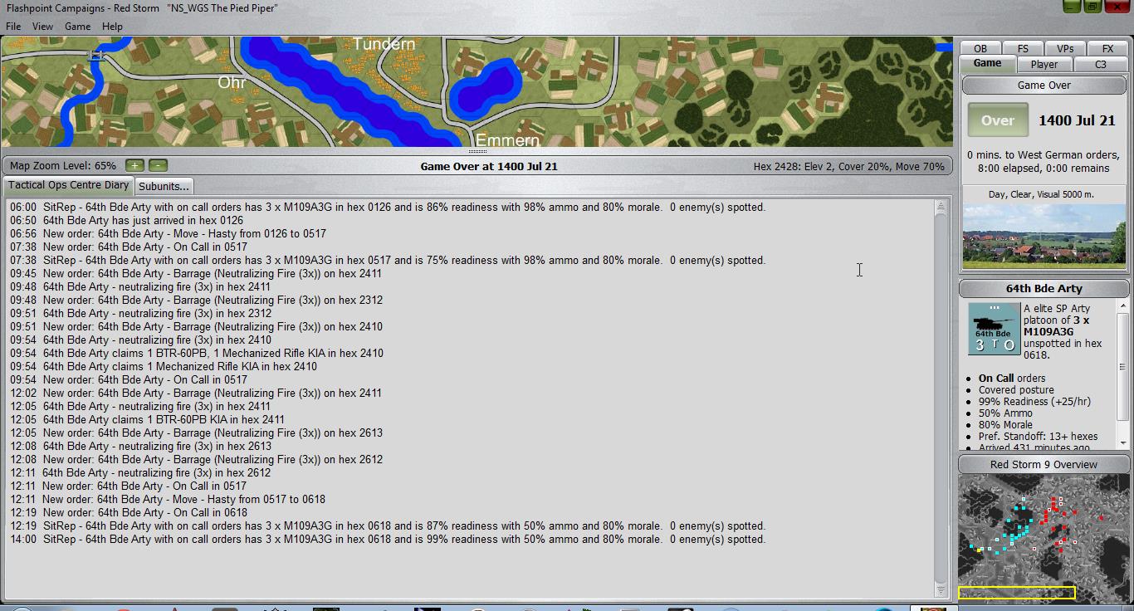Screen dimensions: 1134x611
Task: Switch to the C3 tab
Action: [x=1101, y=64]
